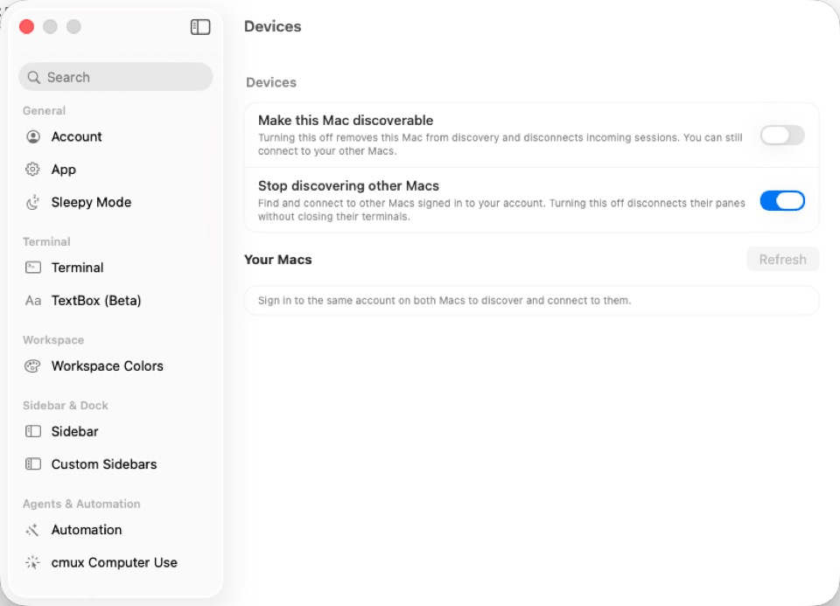Click the Refresh button for Your Macs

point(782,260)
